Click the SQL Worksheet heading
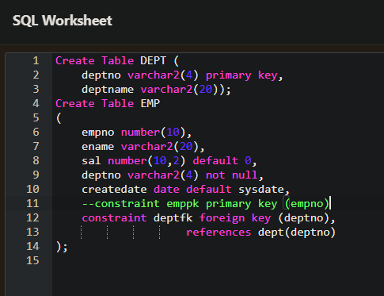This screenshot has width=384, height=296. pos(63,21)
